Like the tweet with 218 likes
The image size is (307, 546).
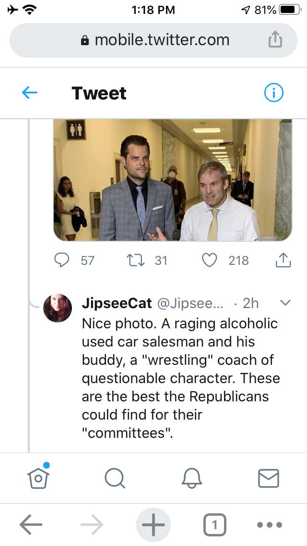pos(210,261)
